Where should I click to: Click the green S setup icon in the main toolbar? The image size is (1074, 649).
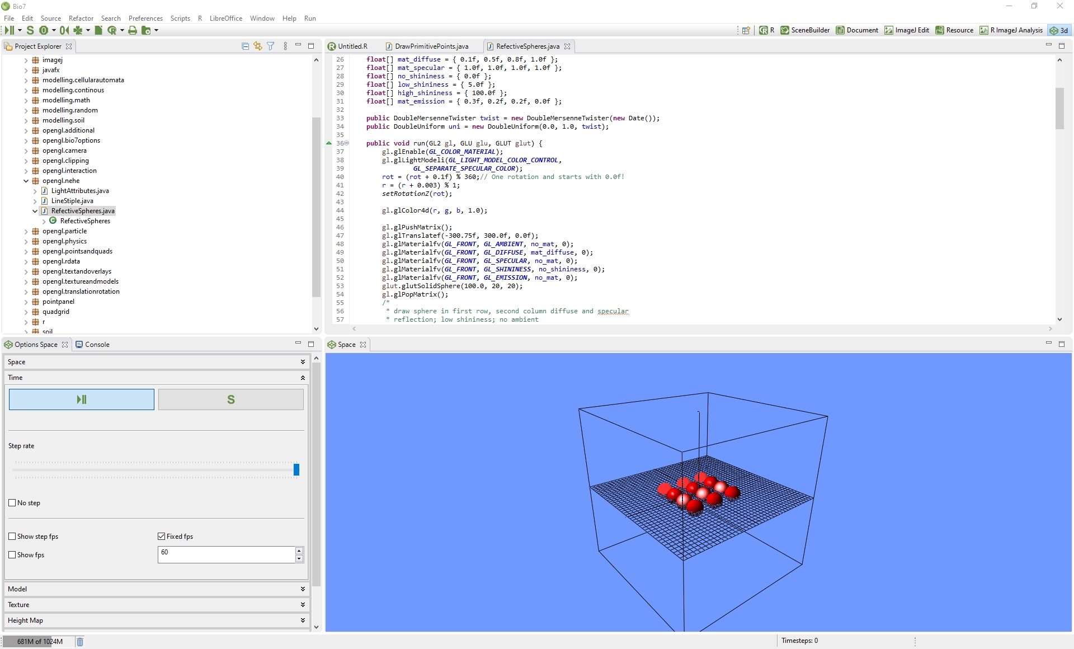(x=30, y=30)
